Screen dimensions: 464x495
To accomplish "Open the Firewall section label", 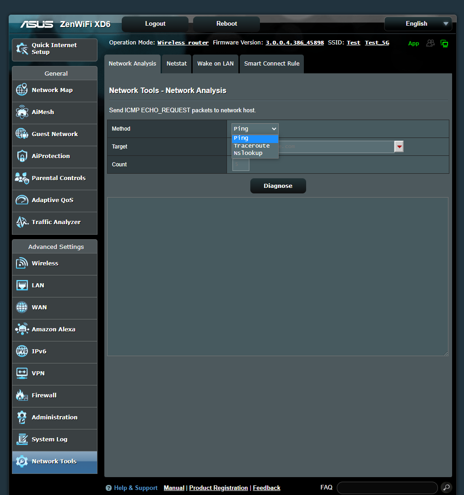I will click(44, 395).
